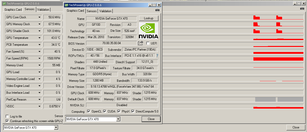Open the GPU Memory Clock sensor dropdown
This screenshot has width=307, height=132.
point(39,24)
